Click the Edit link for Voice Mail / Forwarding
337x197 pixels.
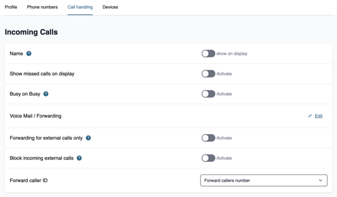319,116
